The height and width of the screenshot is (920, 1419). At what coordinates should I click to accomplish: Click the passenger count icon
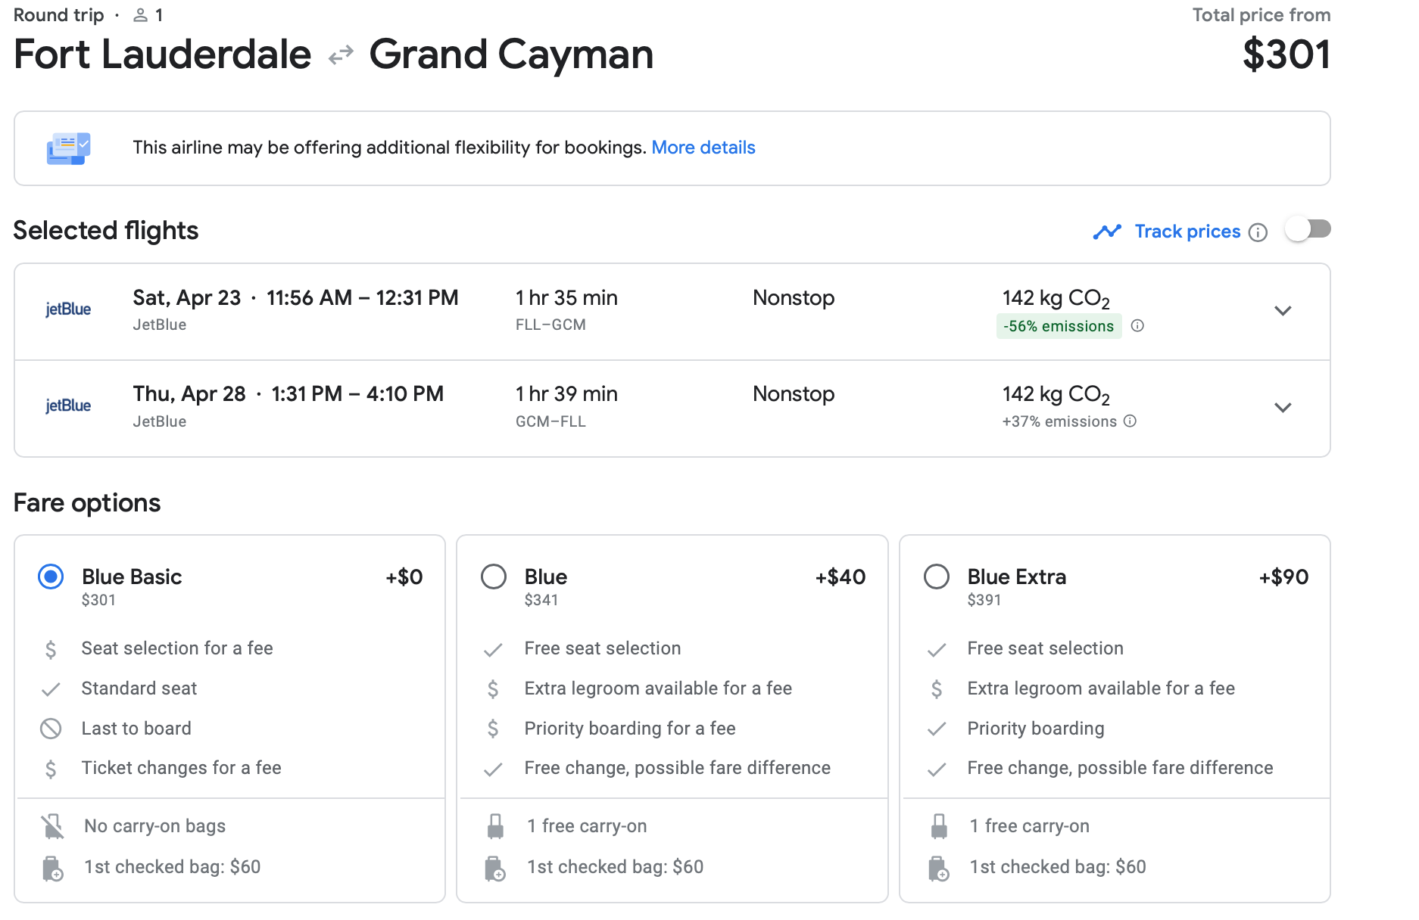click(x=140, y=15)
